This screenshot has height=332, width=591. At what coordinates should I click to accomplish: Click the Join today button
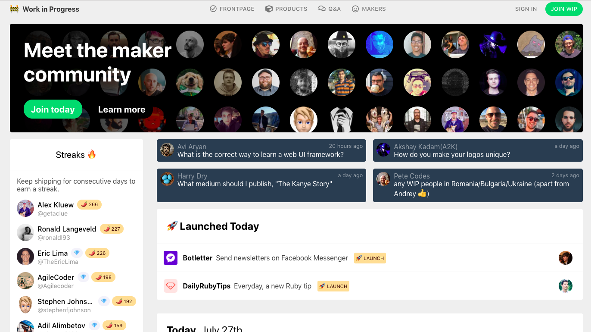(53, 110)
